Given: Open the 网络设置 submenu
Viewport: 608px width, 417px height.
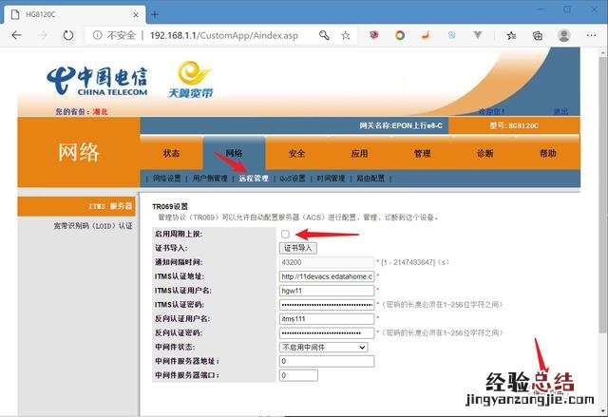Looking at the screenshot, I should point(167,179).
